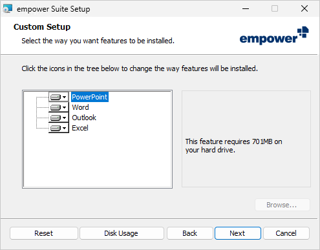Open the Disk Usage dialog
320x250 pixels.
(x=122, y=233)
